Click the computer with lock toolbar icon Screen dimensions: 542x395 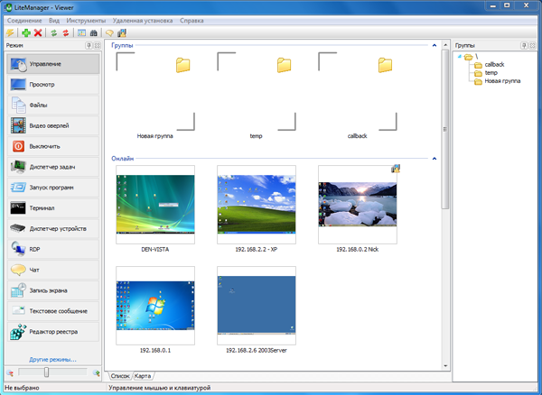122,32
